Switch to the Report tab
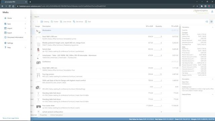Viewport: 215px width, 121px height. click(x=37, y=17)
